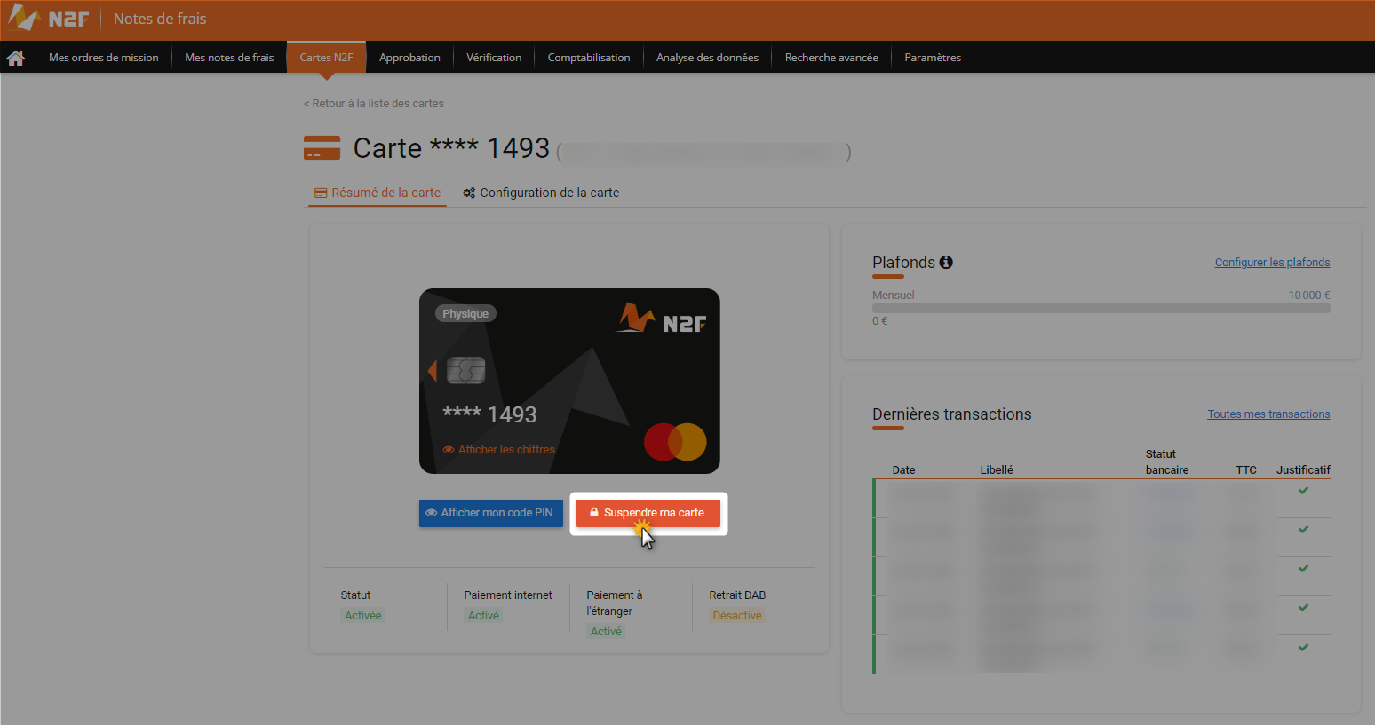Click the **** 1493 number on the card

point(489,414)
